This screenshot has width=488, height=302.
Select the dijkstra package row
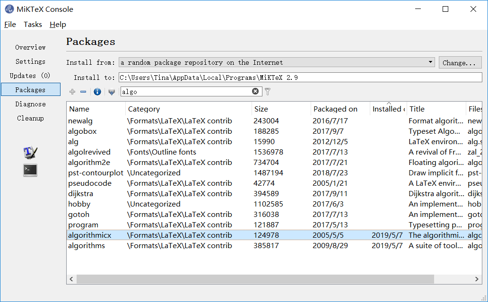point(274,193)
